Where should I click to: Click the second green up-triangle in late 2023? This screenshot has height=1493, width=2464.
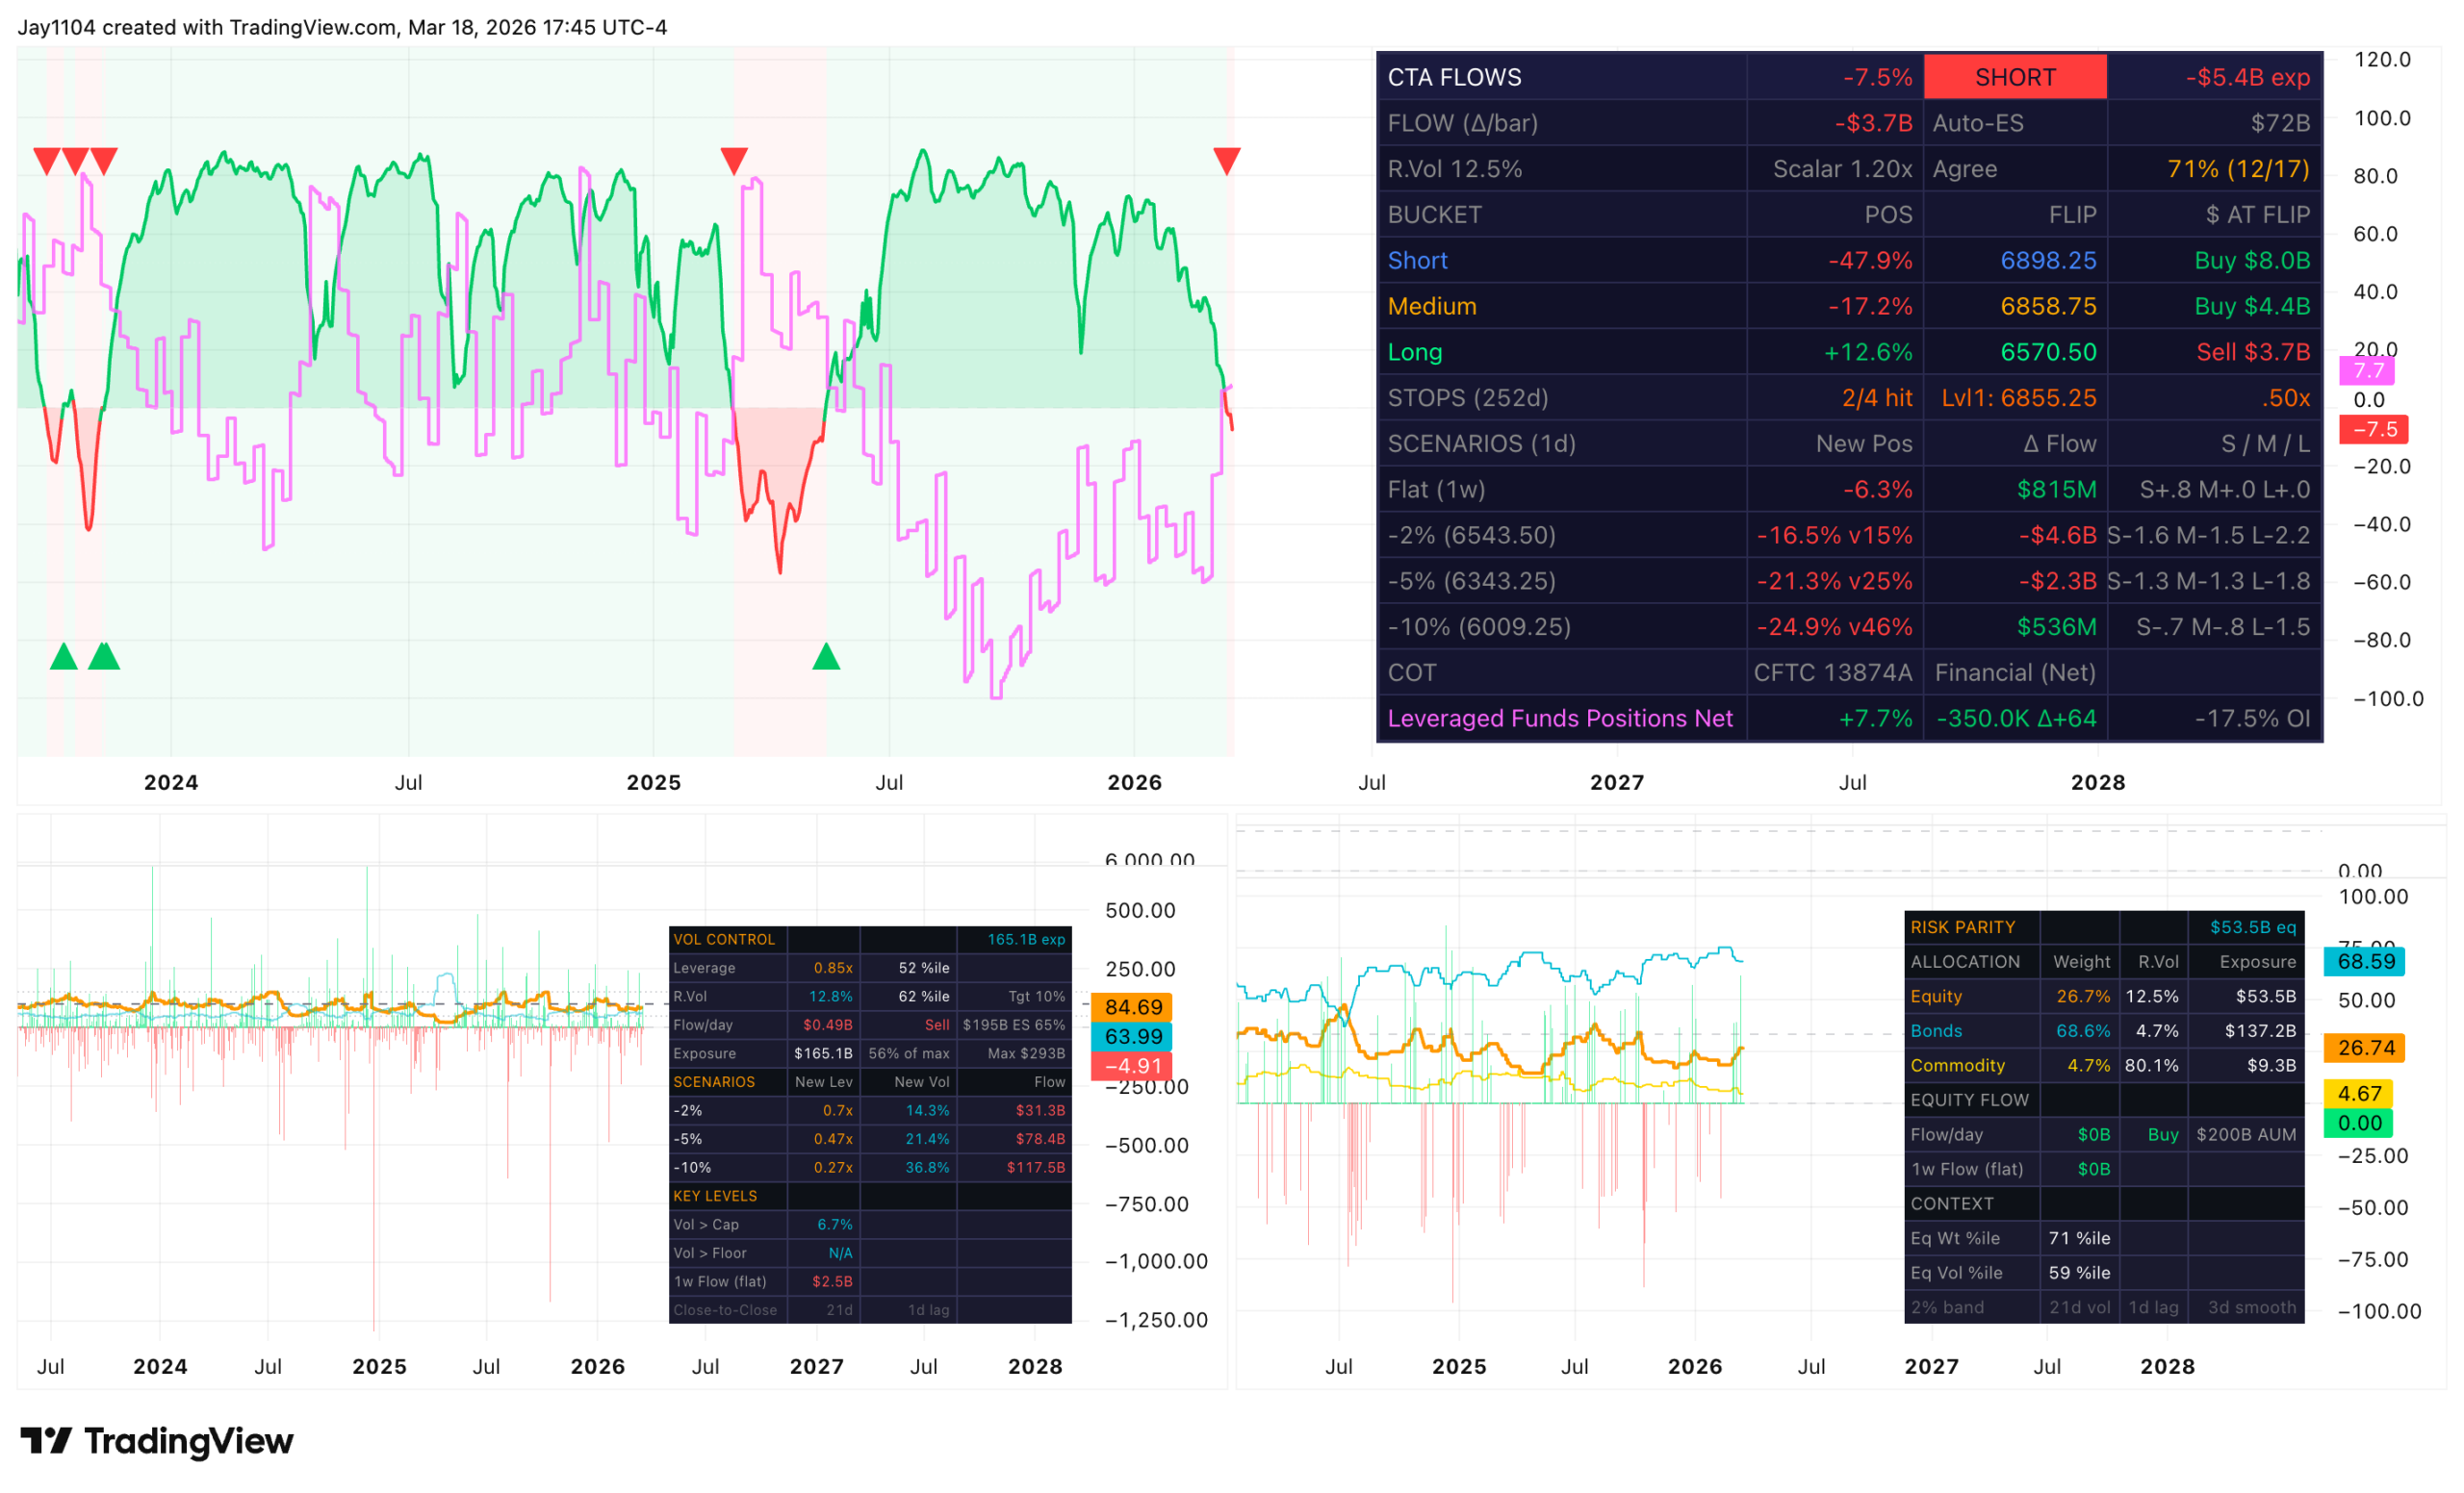click(104, 657)
